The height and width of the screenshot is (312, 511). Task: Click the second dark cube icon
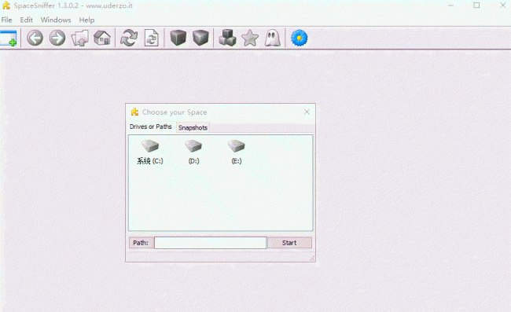(200, 38)
